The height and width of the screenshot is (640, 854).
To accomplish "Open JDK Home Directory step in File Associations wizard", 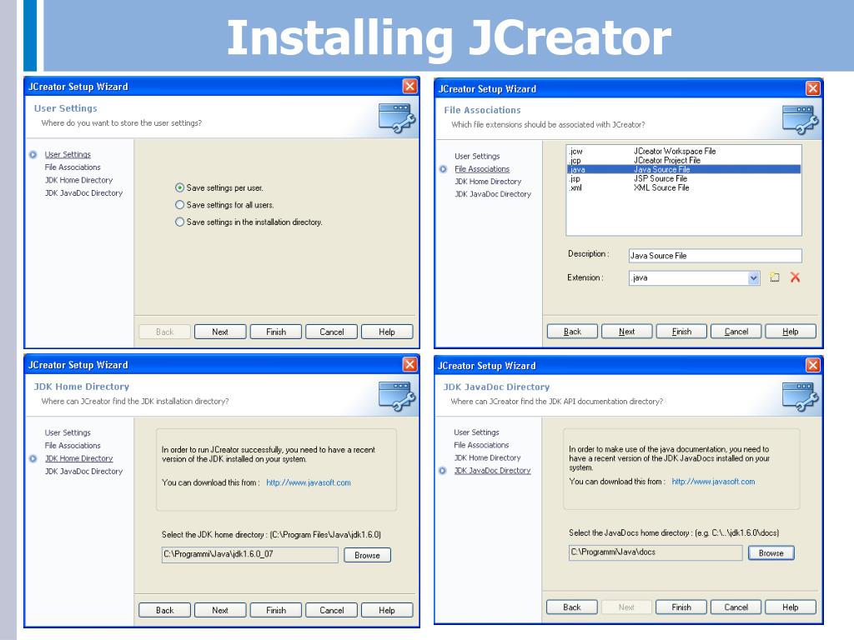I will 488,182.
